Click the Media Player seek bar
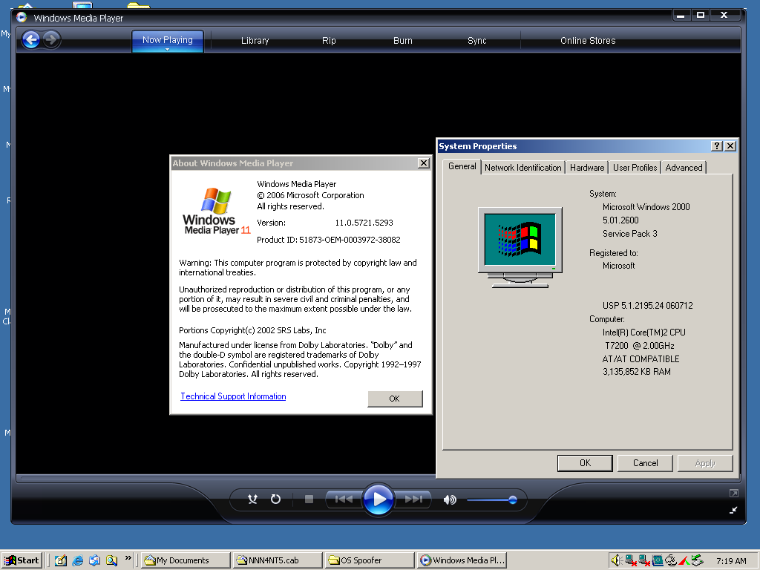760x570 pixels. [x=226, y=479]
